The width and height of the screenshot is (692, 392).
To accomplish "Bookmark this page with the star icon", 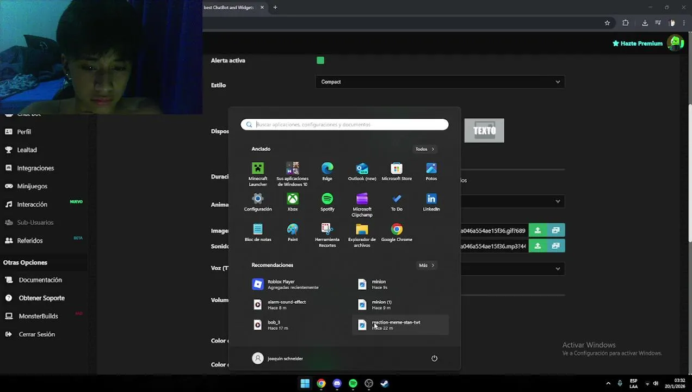I will click(607, 23).
